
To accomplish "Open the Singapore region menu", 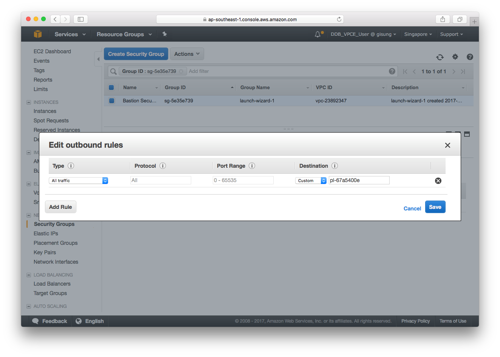I will (418, 34).
